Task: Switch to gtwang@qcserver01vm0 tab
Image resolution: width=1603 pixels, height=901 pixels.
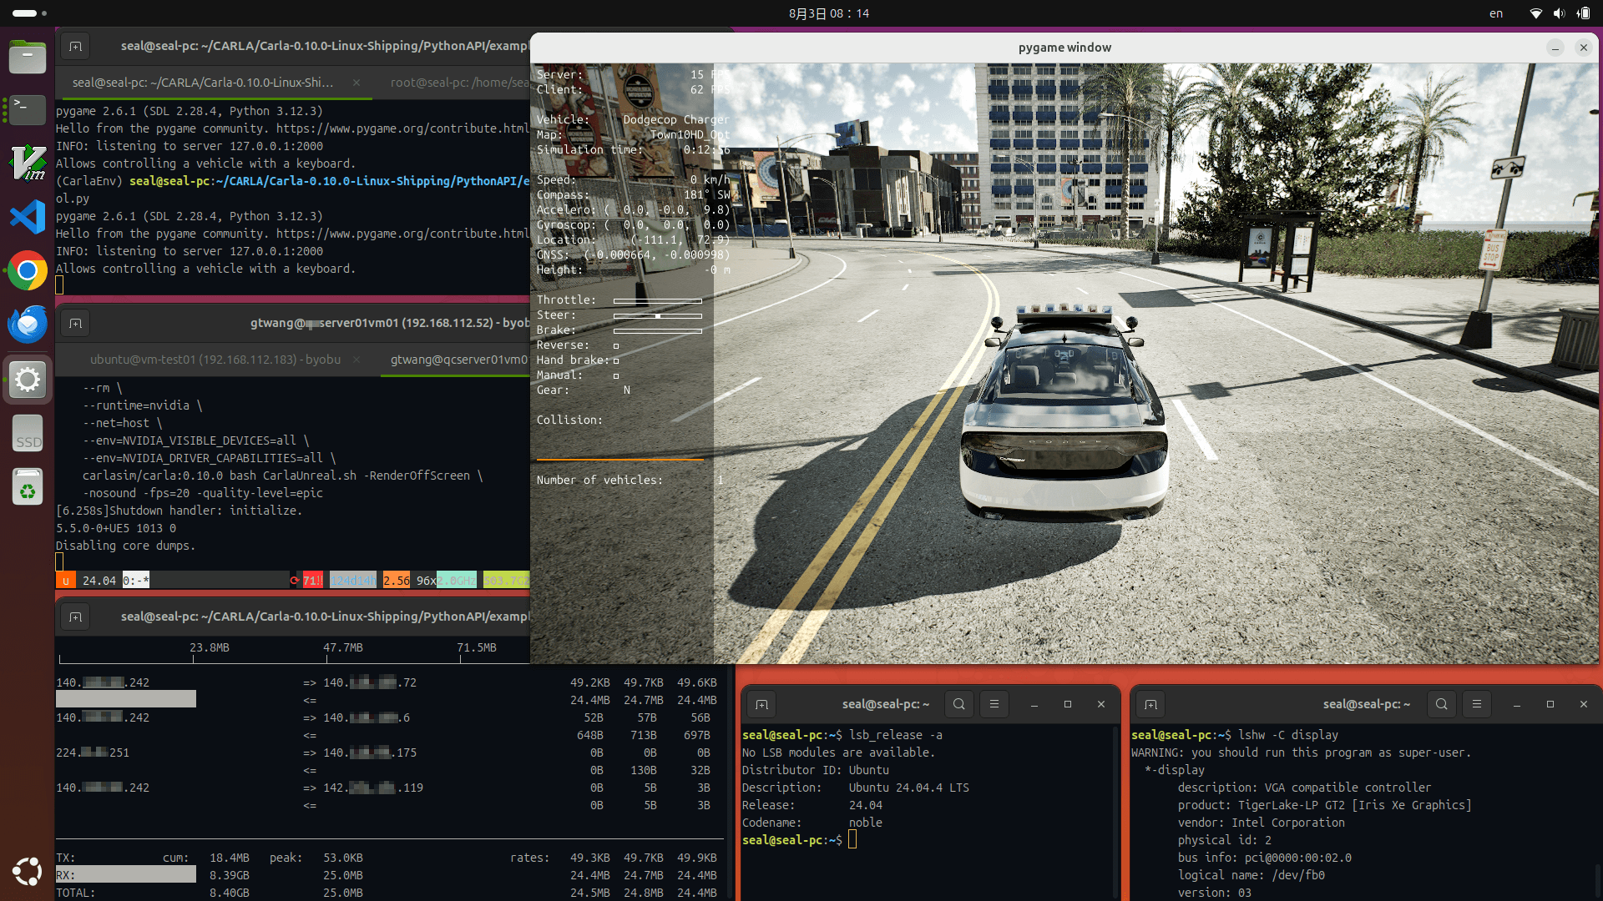Action: click(x=458, y=360)
